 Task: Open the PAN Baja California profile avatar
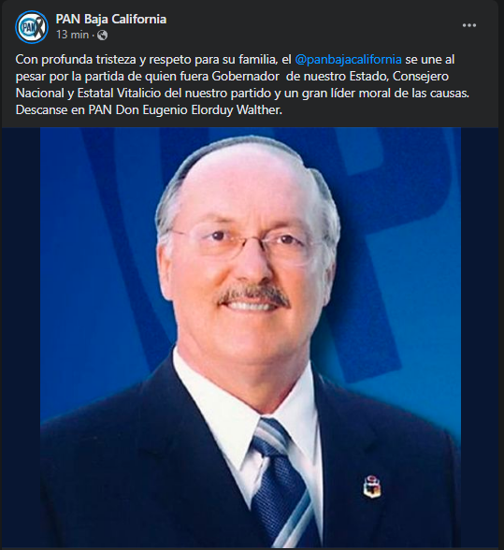point(32,27)
